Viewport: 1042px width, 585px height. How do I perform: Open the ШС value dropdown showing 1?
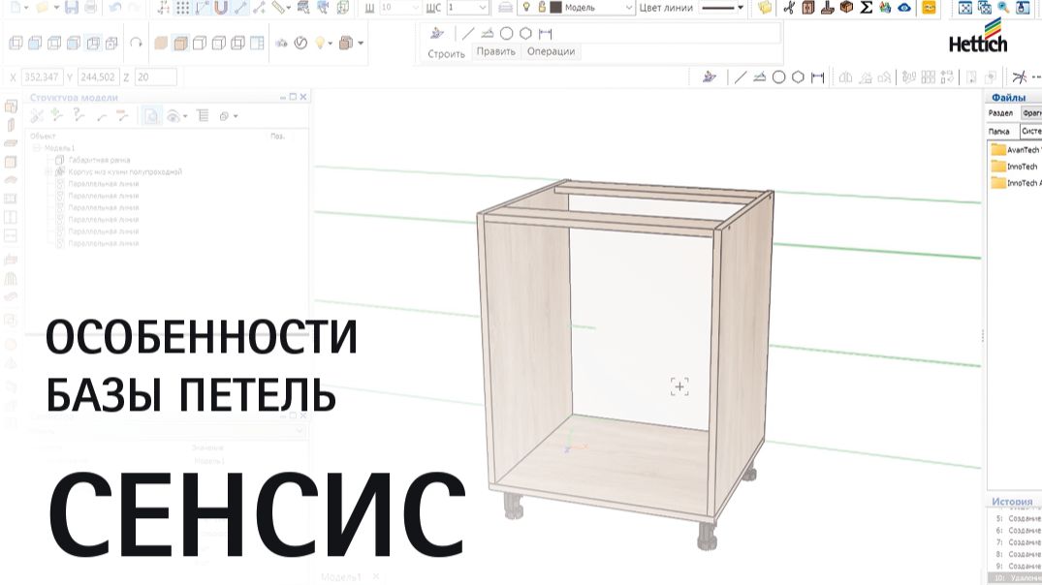pos(483,8)
